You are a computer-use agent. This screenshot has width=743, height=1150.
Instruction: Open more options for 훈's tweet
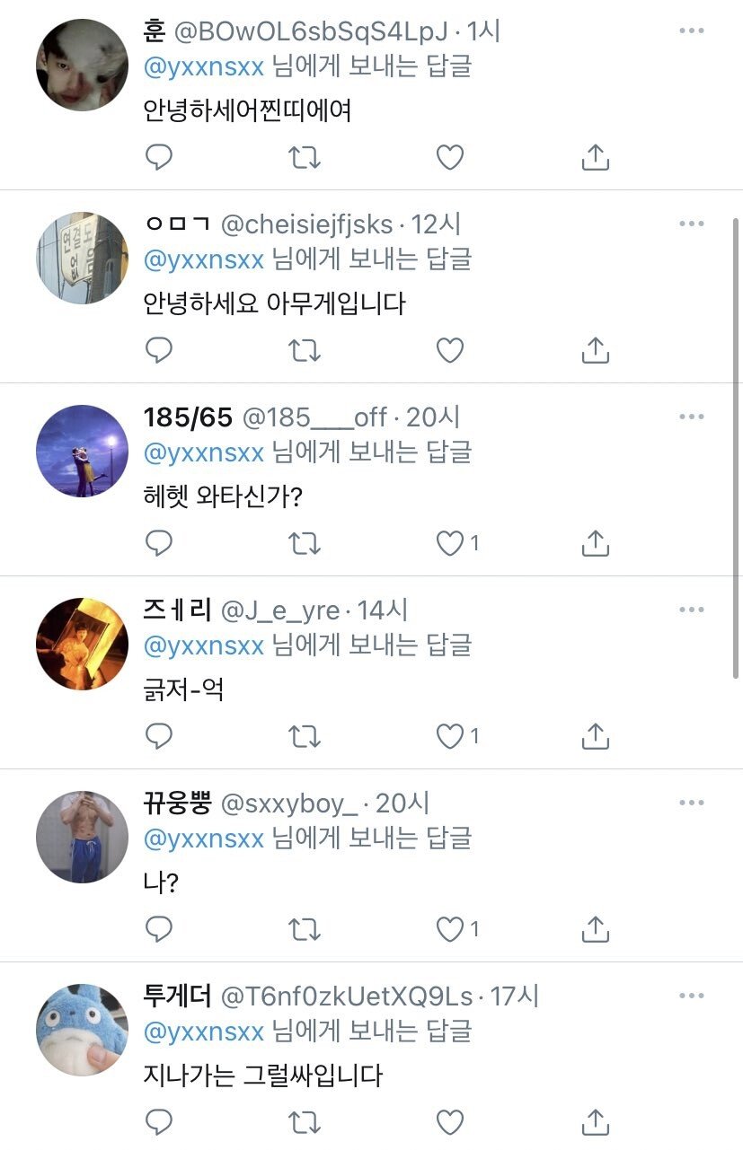tap(691, 31)
